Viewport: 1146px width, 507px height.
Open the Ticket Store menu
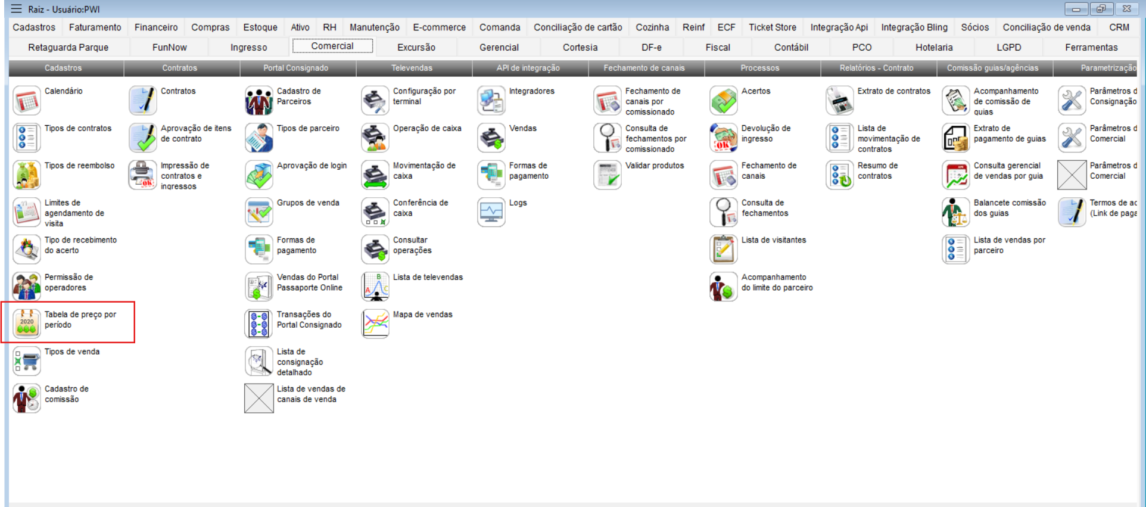coord(773,27)
